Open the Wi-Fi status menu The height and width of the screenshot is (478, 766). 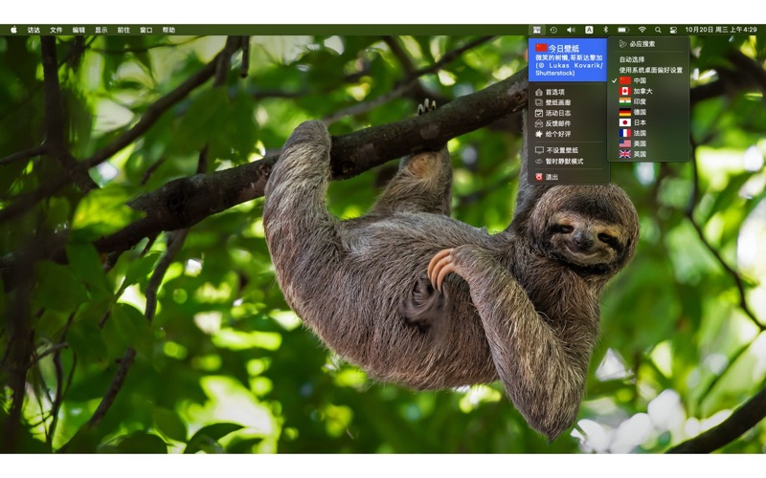(642, 30)
